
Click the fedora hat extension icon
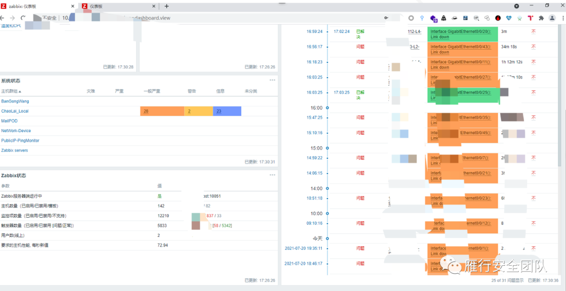454,18
